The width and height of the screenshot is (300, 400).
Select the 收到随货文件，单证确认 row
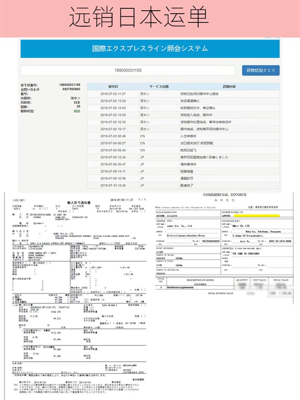click(183, 108)
